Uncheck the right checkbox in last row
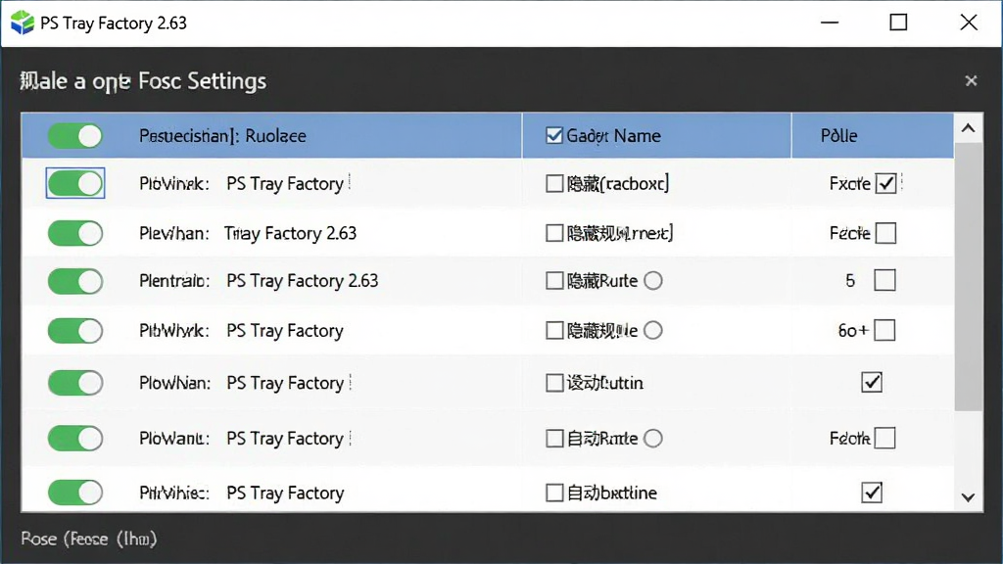The height and width of the screenshot is (564, 1003). (872, 493)
